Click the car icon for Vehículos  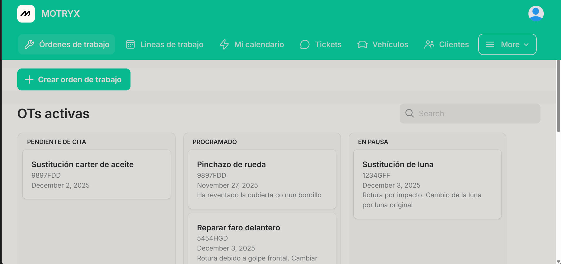[362, 44]
